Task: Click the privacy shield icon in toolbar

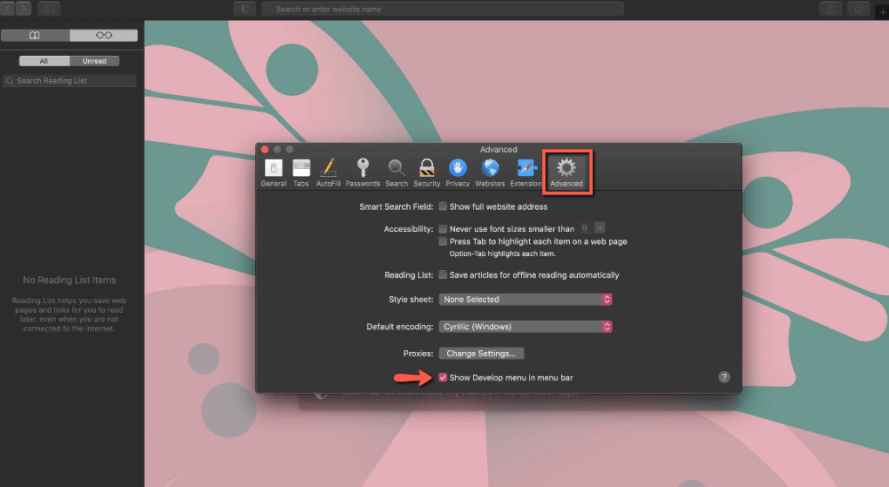Action: click(245, 9)
